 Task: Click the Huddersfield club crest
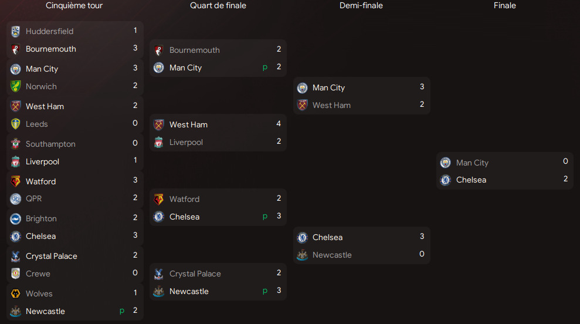[16, 32]
